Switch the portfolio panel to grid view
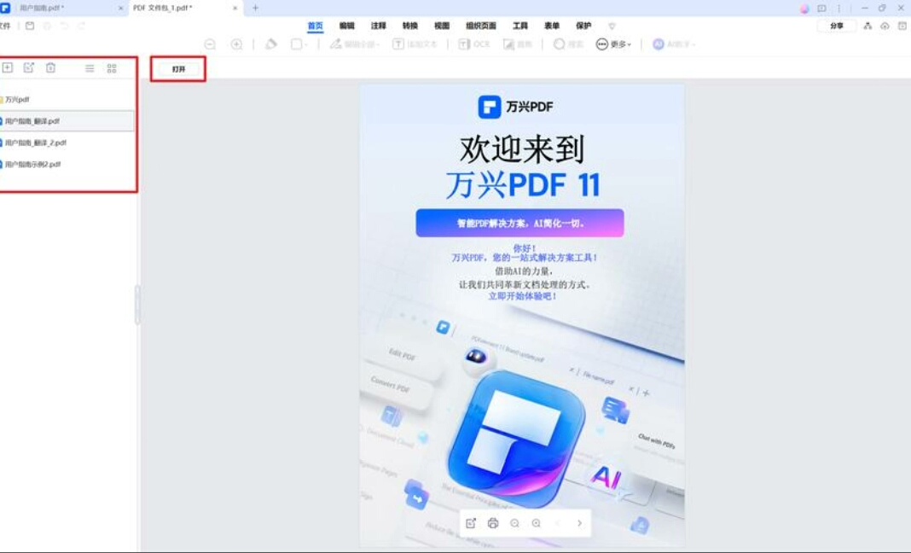The image size is (911, 553). click(112, 68)
